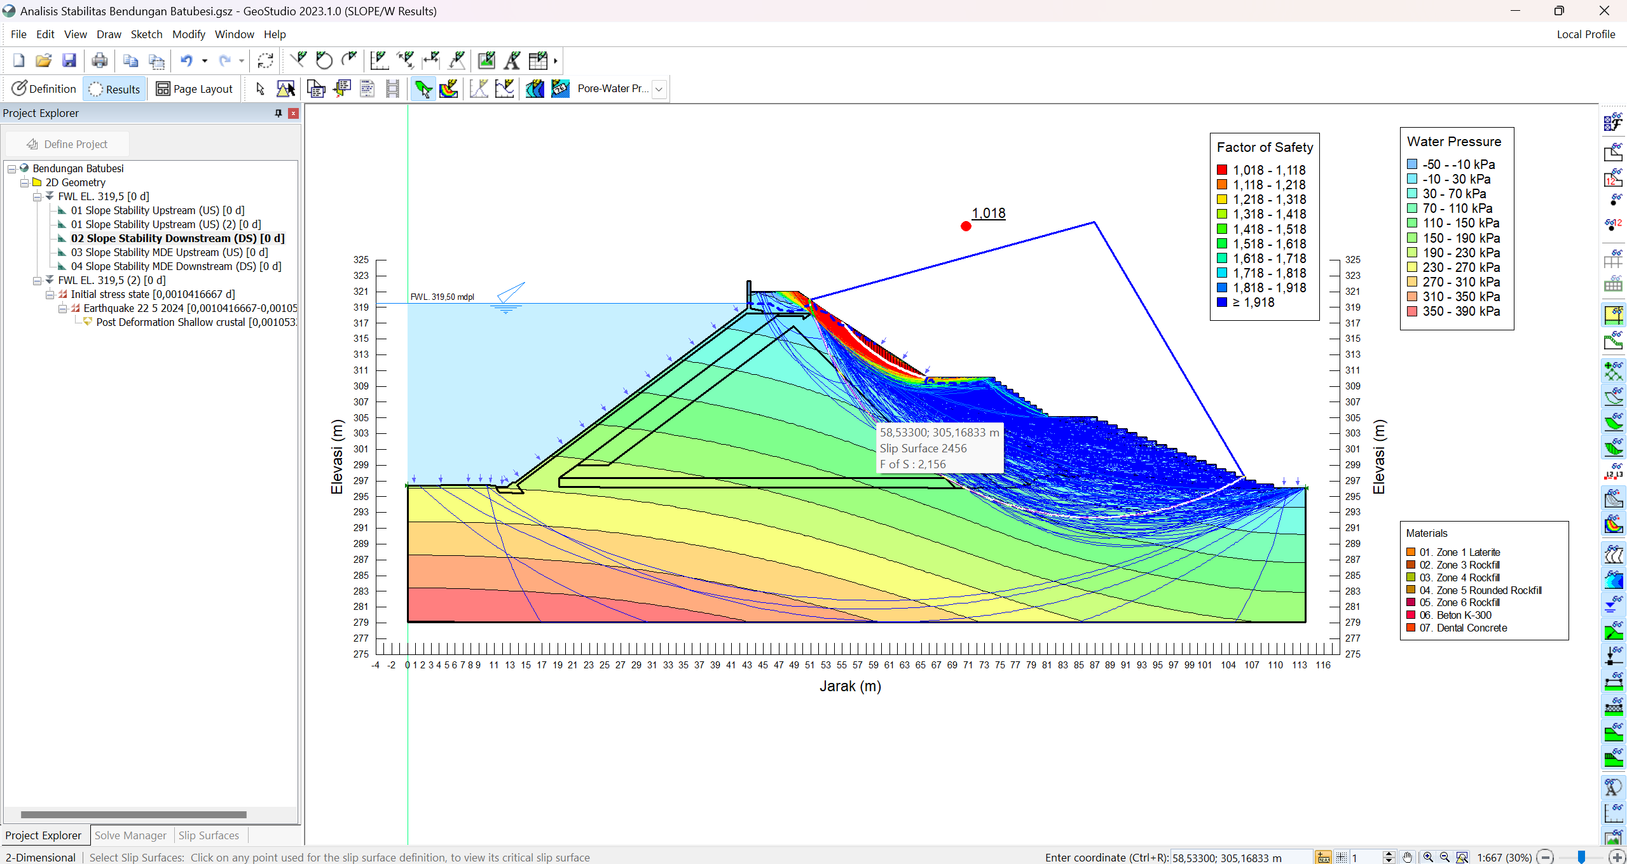
Task: Pin the Project Explorer panel
Action: click(278, 113)
